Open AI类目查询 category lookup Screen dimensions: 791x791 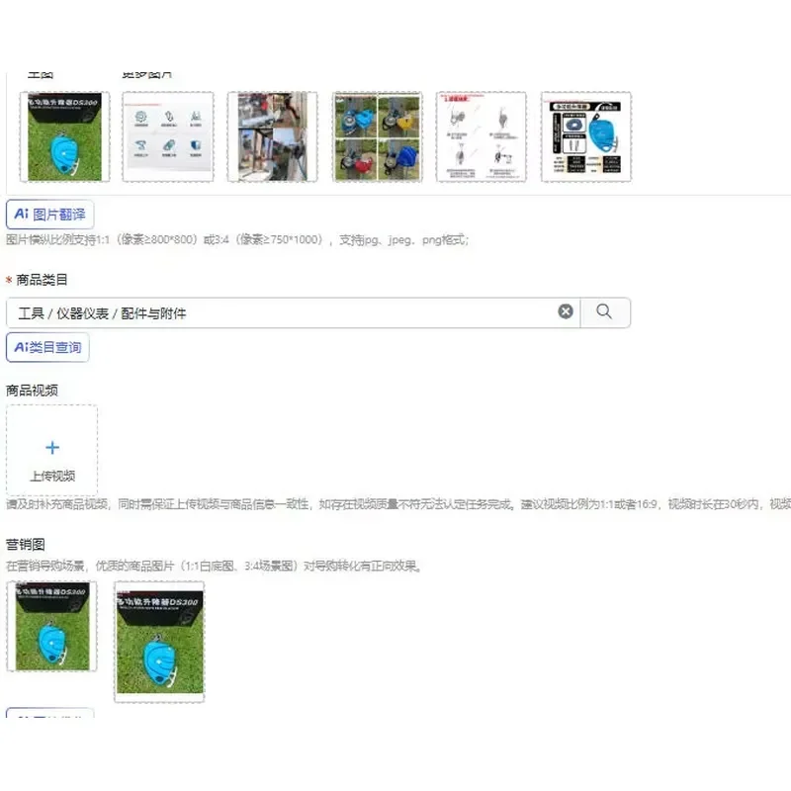47,347
